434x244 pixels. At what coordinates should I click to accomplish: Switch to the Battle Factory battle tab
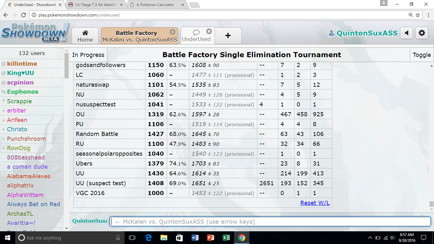(139, 36)
